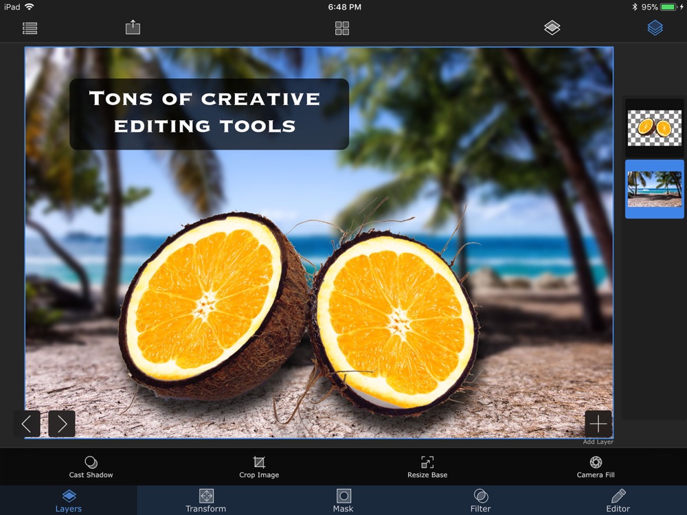687x515 pixels.
Task: Tap the outlined layers stack icon
Action: pyautogui.click(x=552, y=27)
